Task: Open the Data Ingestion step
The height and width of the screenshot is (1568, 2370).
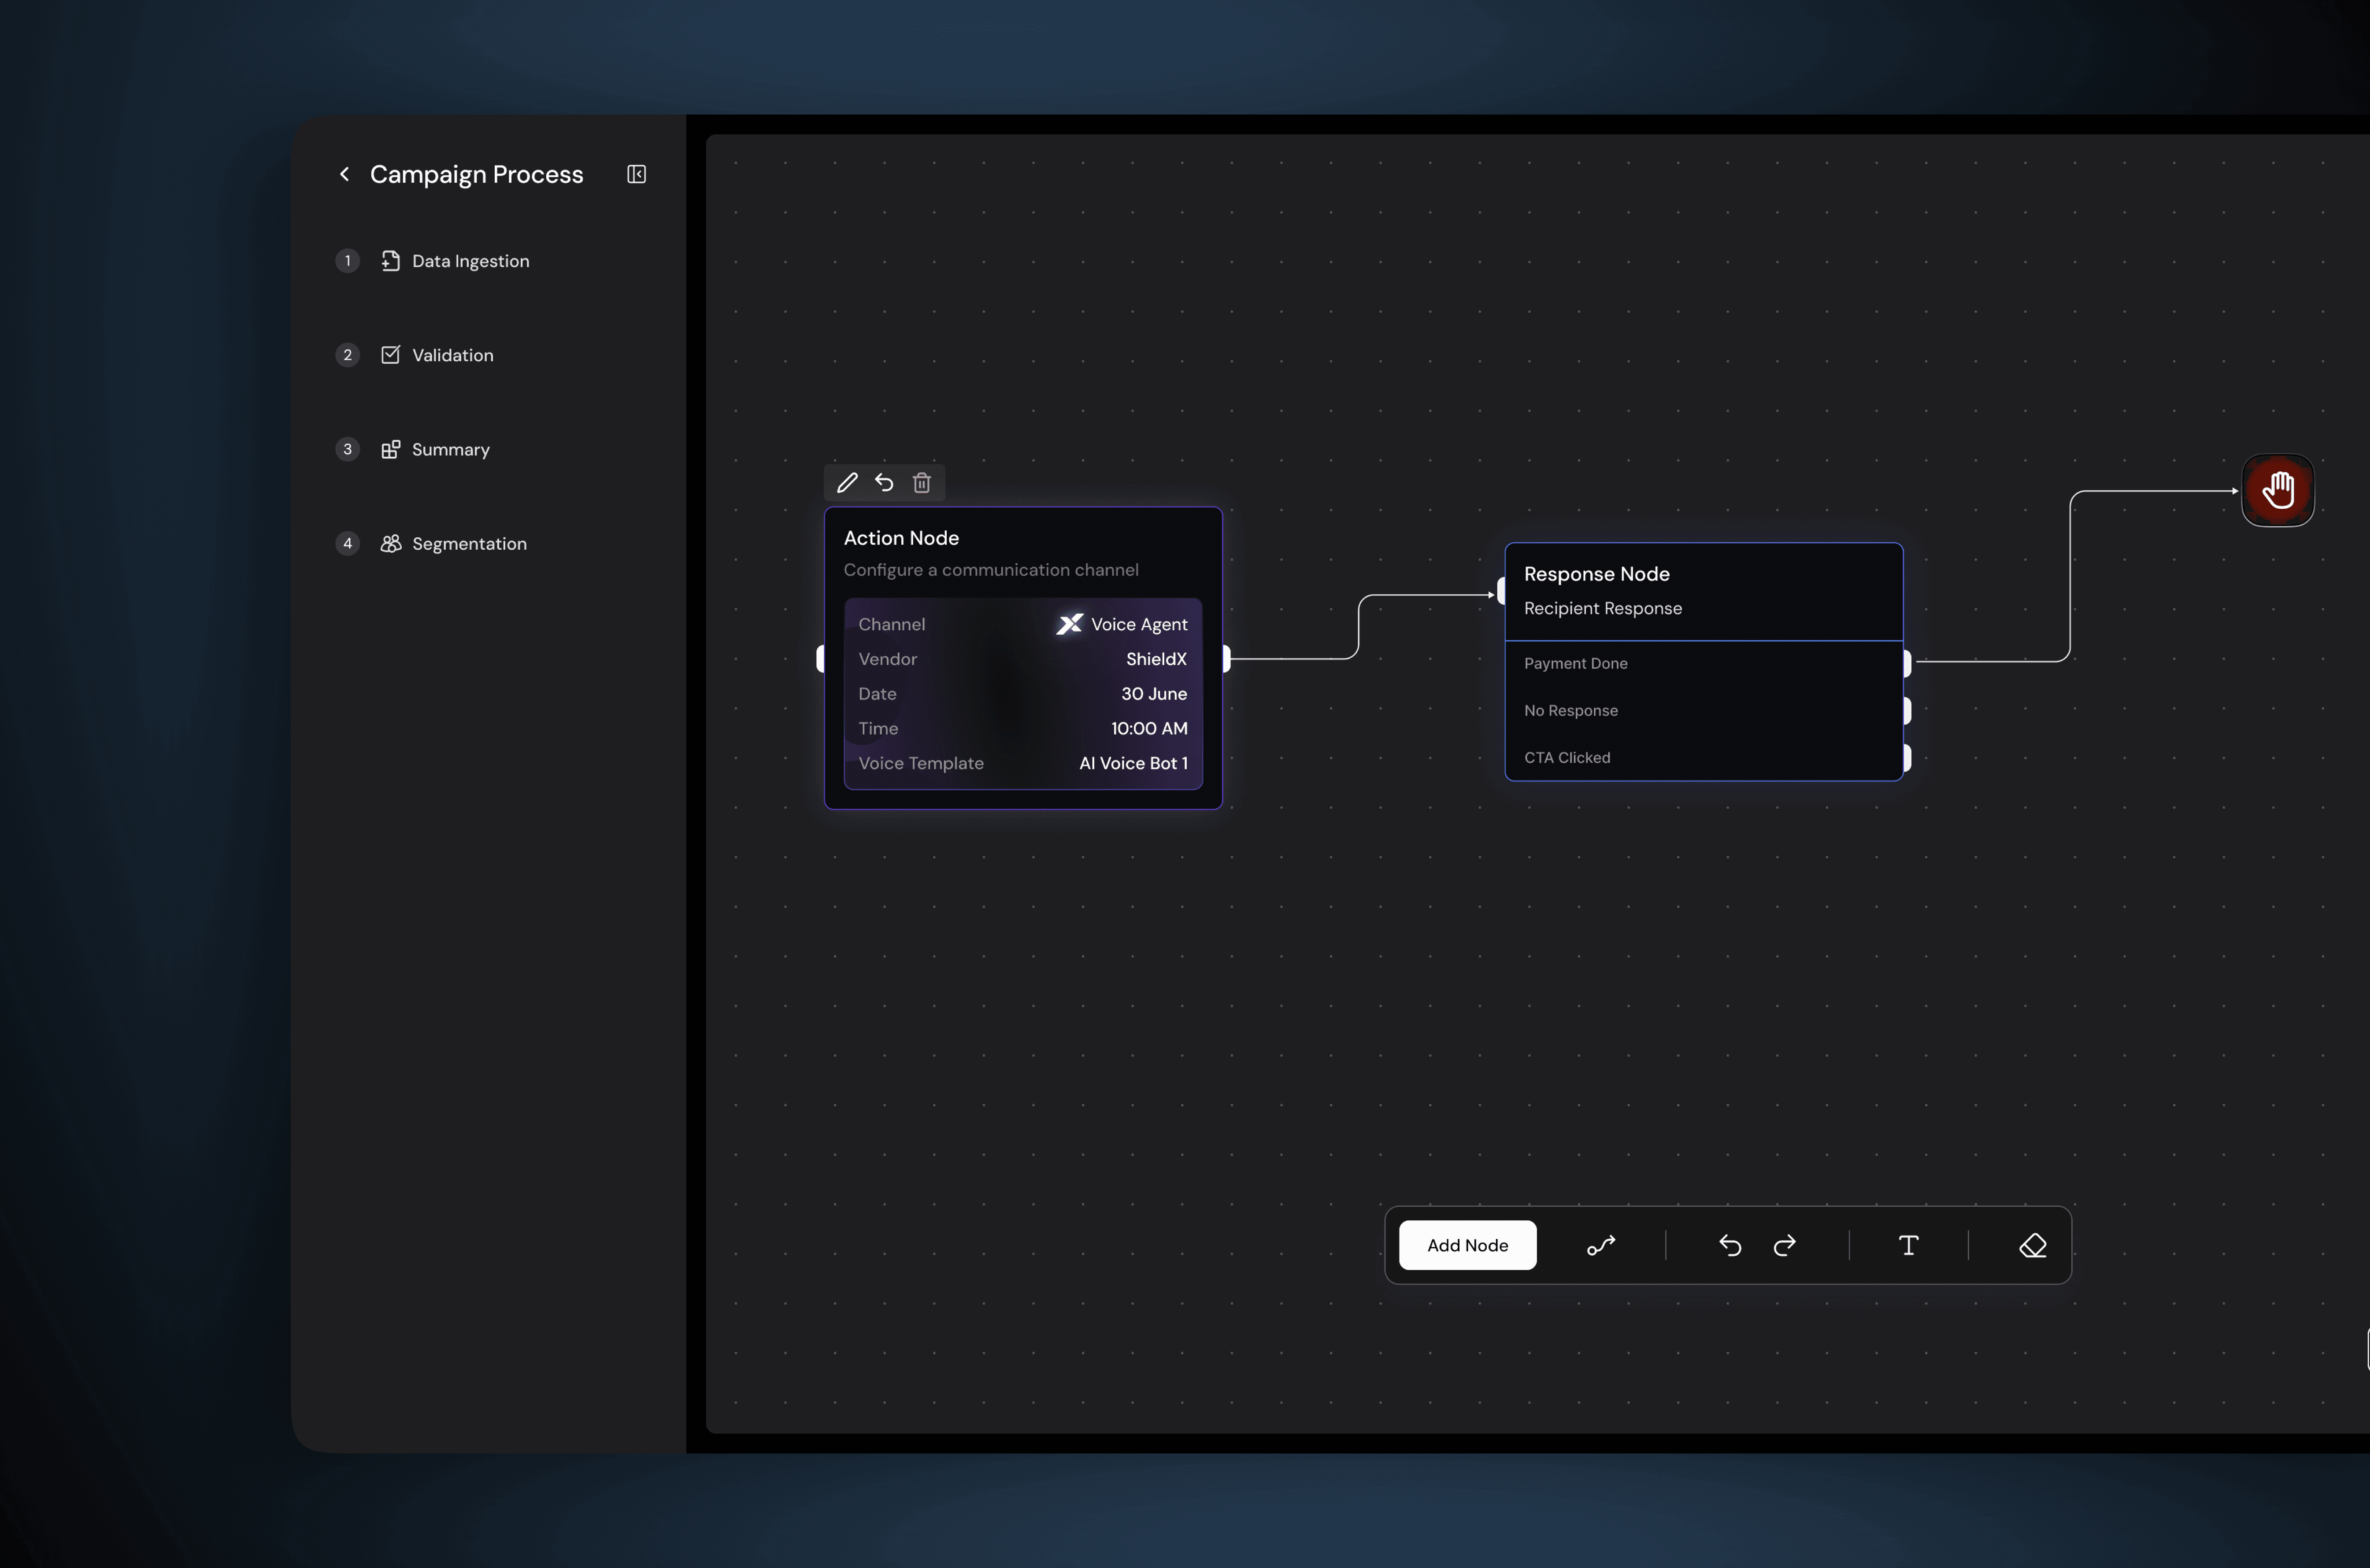Action: click(470, 261)
